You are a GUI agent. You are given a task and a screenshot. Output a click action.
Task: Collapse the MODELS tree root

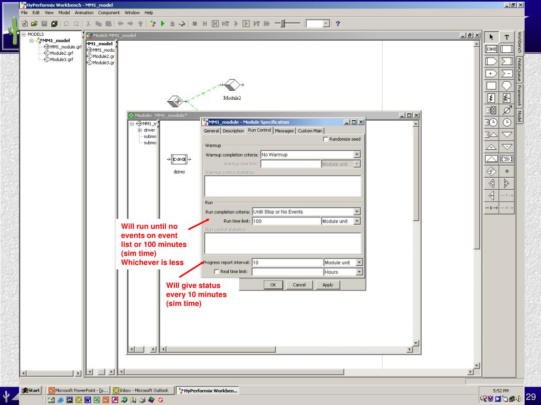click(x=23, y=34)
